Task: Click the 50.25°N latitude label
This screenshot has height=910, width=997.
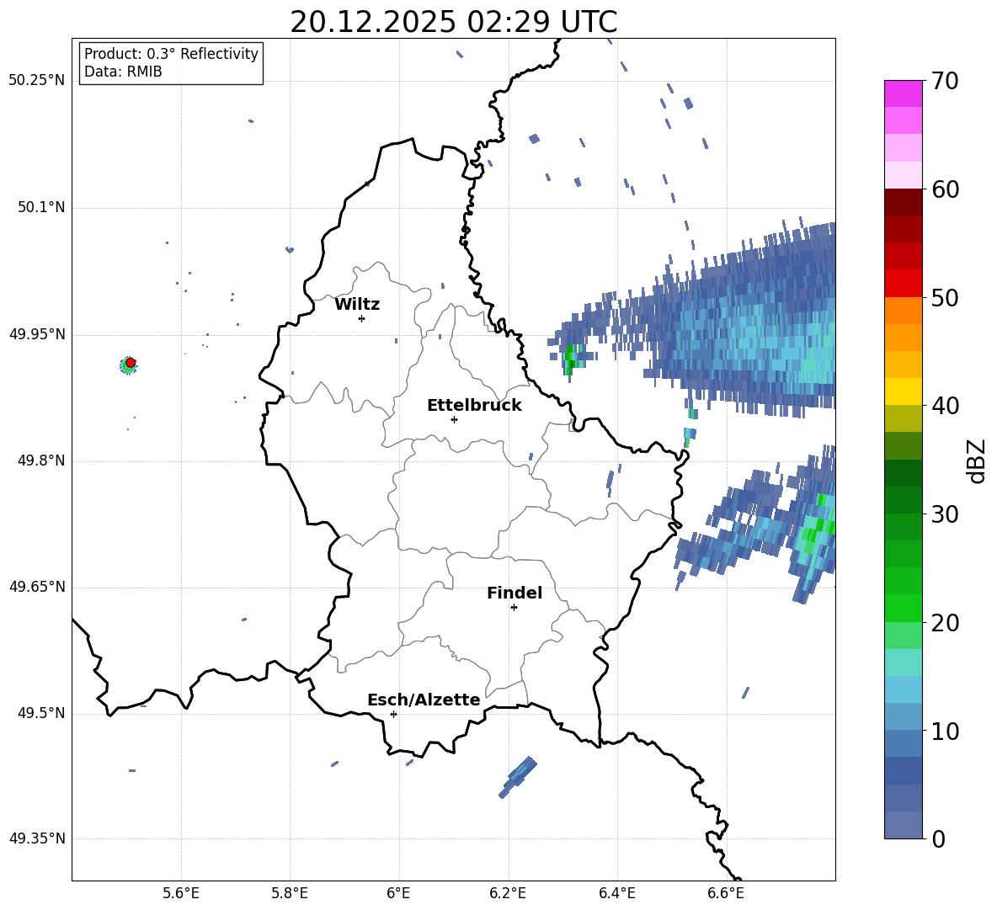Action: point(37,81)
